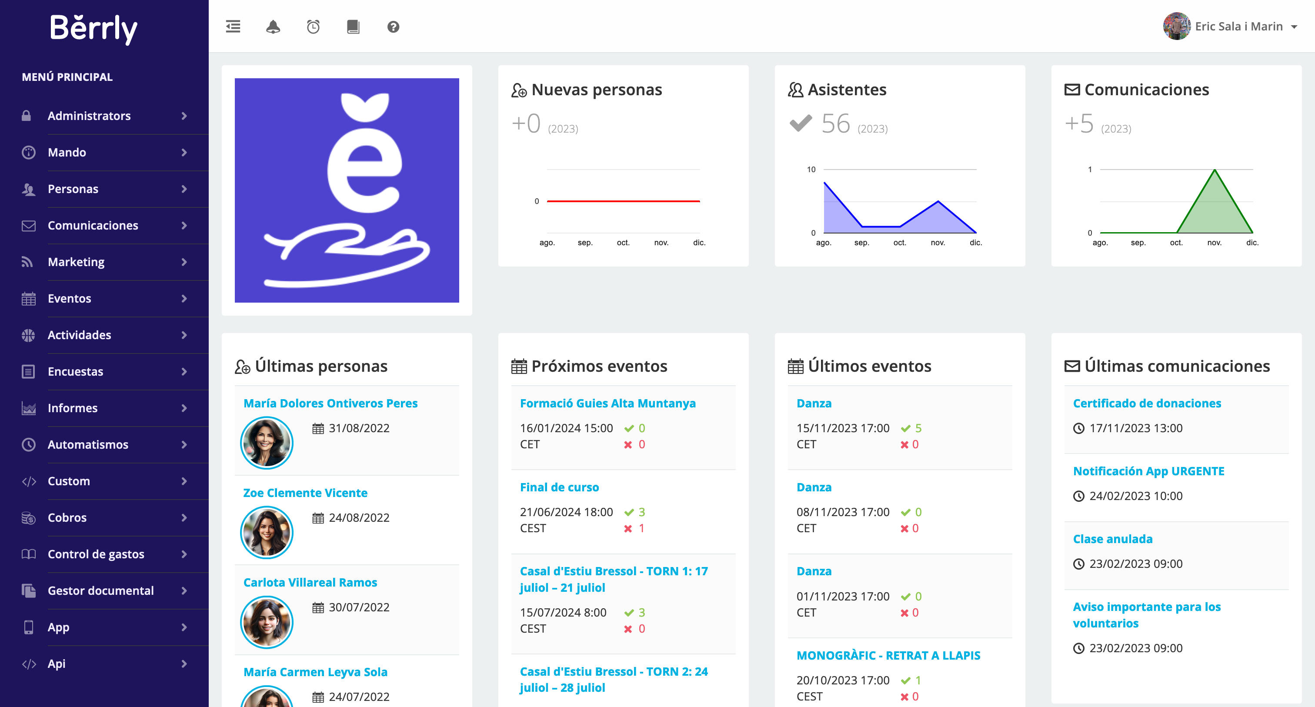1315x707 pixels.
Task: Click the Cobros coins icon
Action: [x=28, y=517]
